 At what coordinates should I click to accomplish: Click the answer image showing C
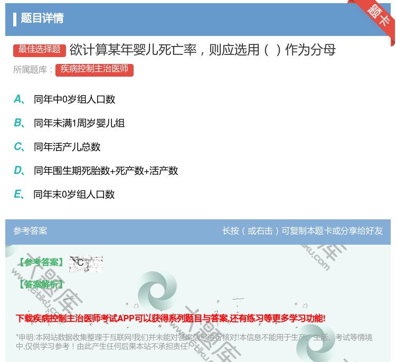(86, 263)
